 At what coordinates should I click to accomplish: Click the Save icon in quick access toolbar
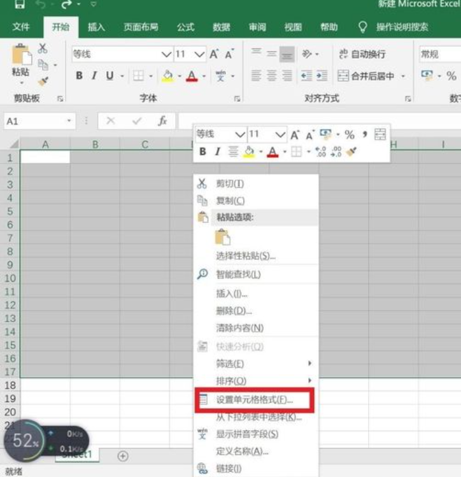point(20,4)
